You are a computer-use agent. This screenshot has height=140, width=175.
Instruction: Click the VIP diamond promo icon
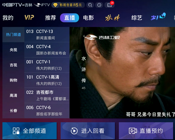[55, 5]
